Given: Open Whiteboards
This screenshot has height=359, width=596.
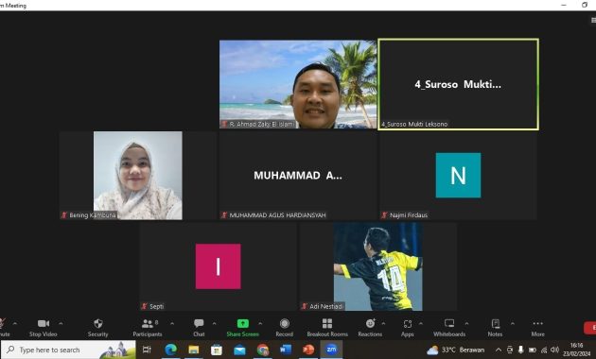Looking at the screenshot, I should [x=449, y=328].
